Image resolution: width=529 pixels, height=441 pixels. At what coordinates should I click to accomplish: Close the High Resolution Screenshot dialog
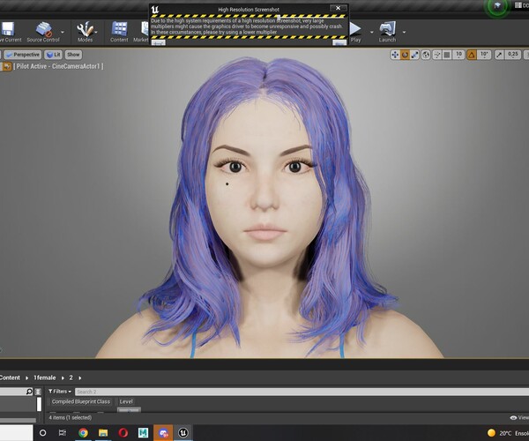[x=338, y=8]
